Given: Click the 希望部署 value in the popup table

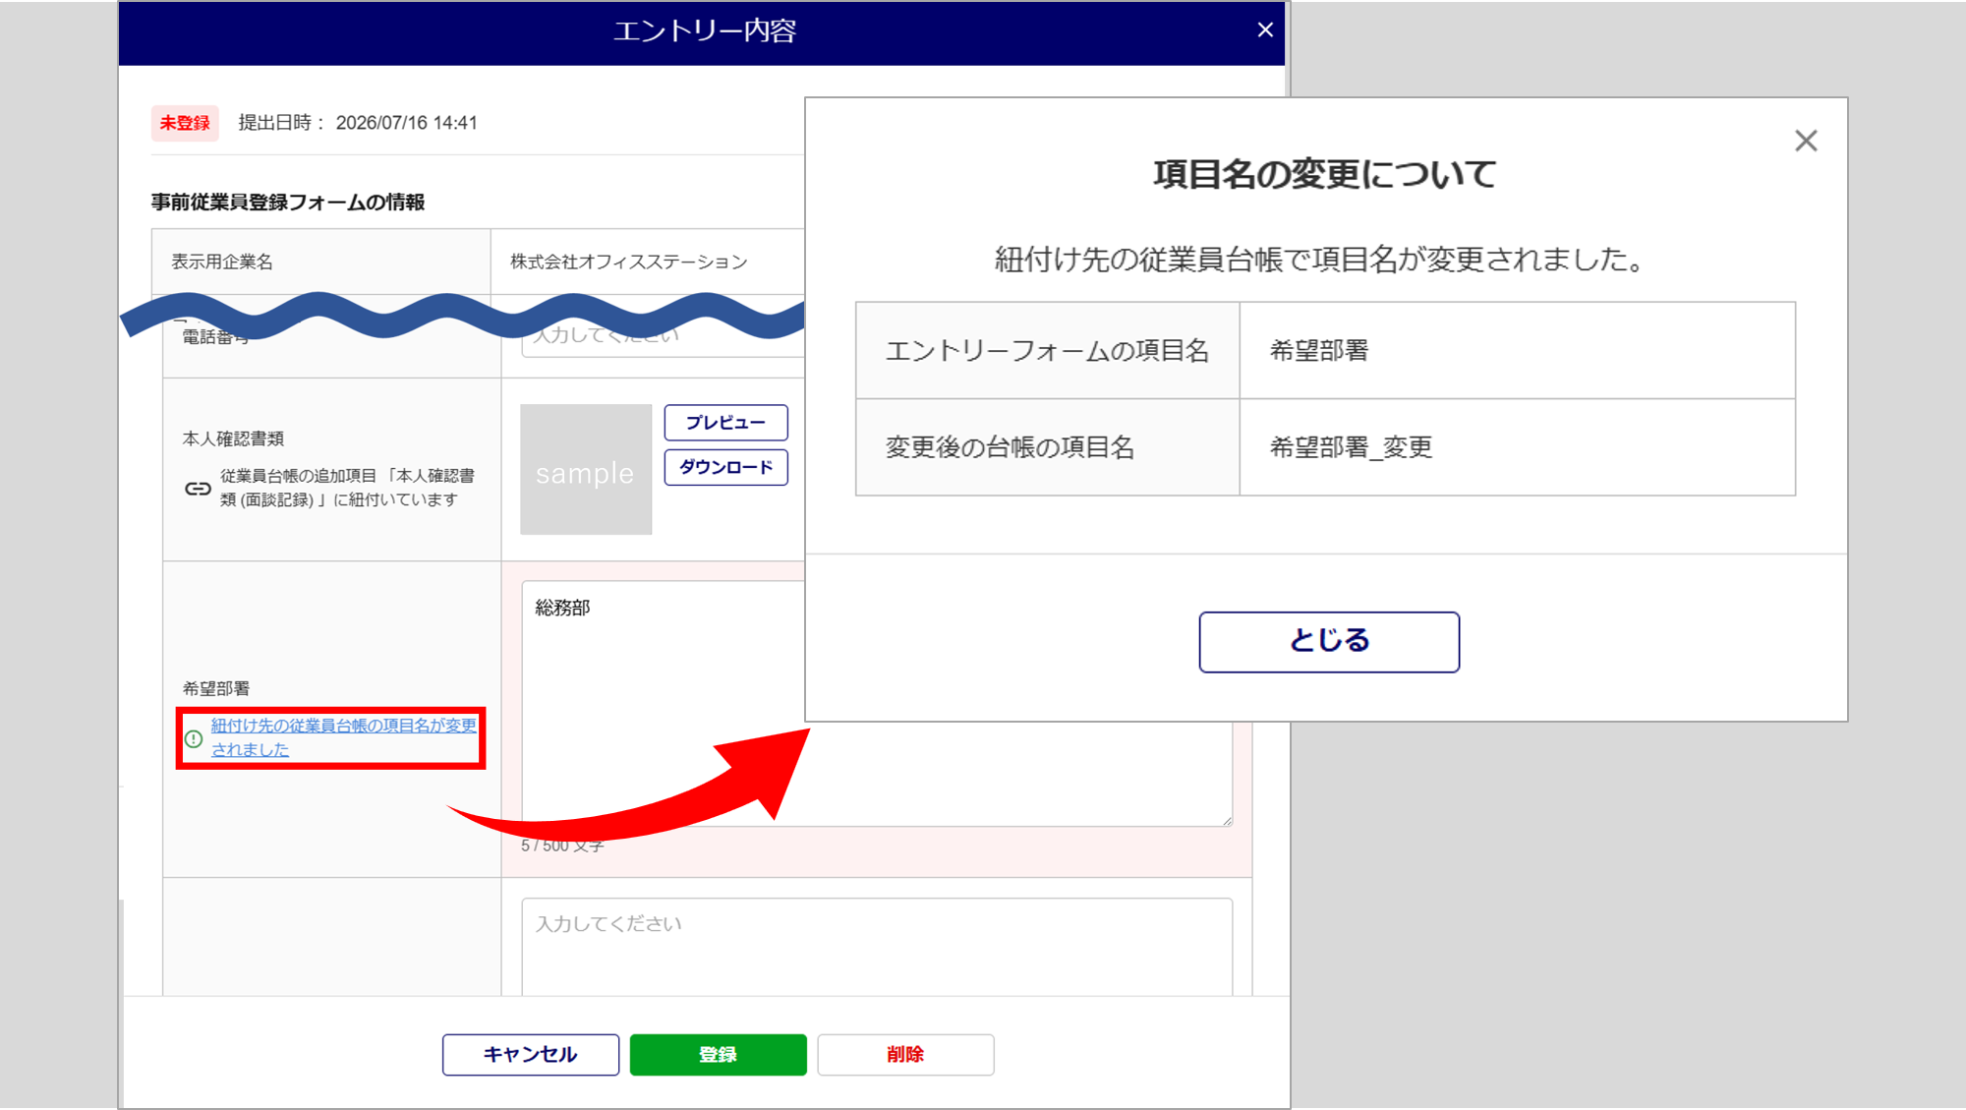Looking at the screenshot, I should pyautogui.click(x=1319, y=351).
